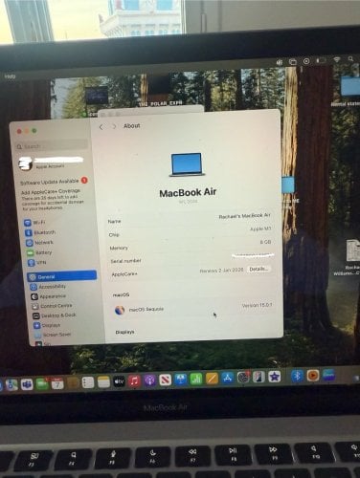Open the Help menu in menu bar
360x478 pixels.
10,76
